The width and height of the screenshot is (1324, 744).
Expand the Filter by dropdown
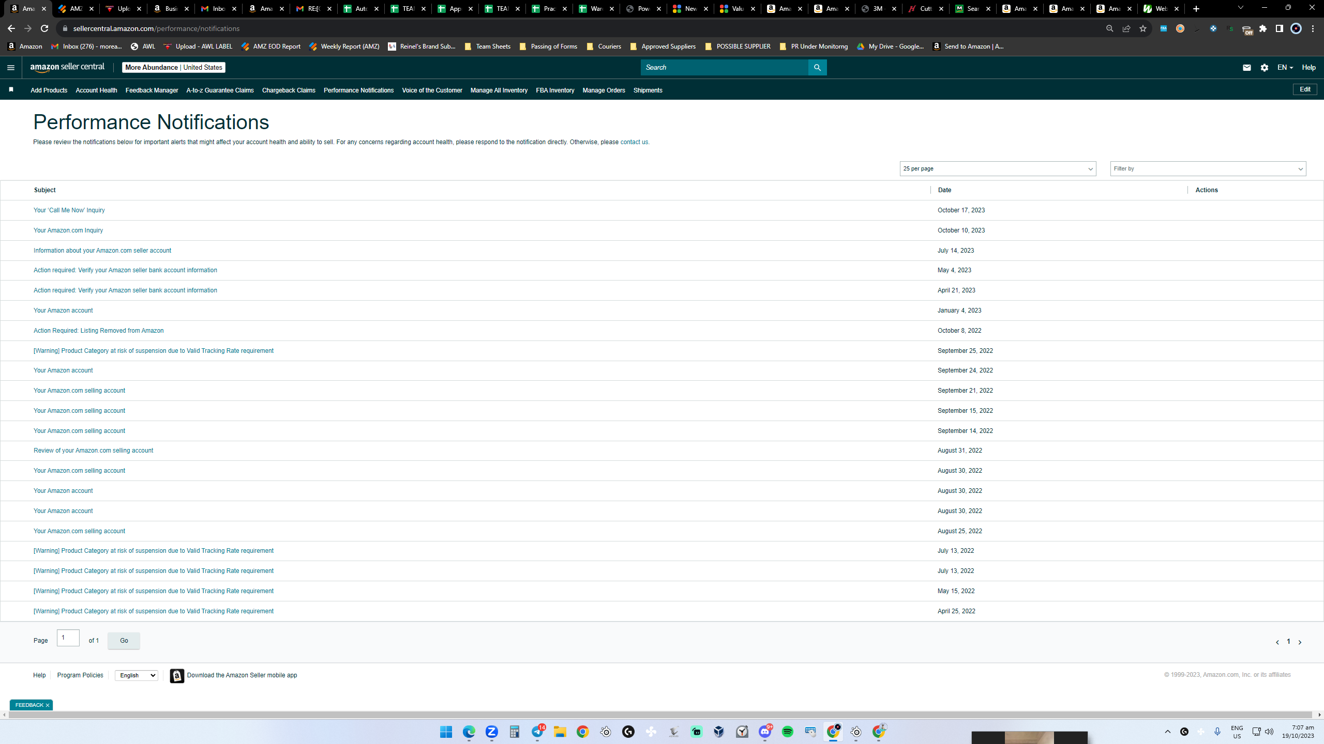(1208, 169)
